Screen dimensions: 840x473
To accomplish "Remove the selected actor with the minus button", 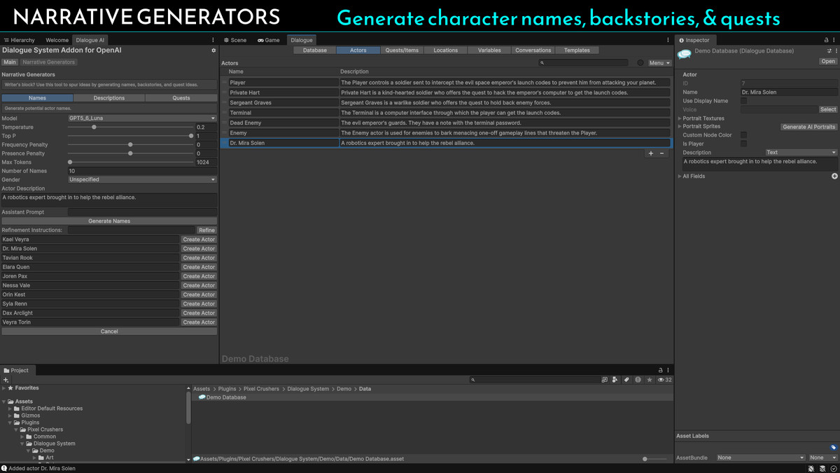I will [662, 153].
